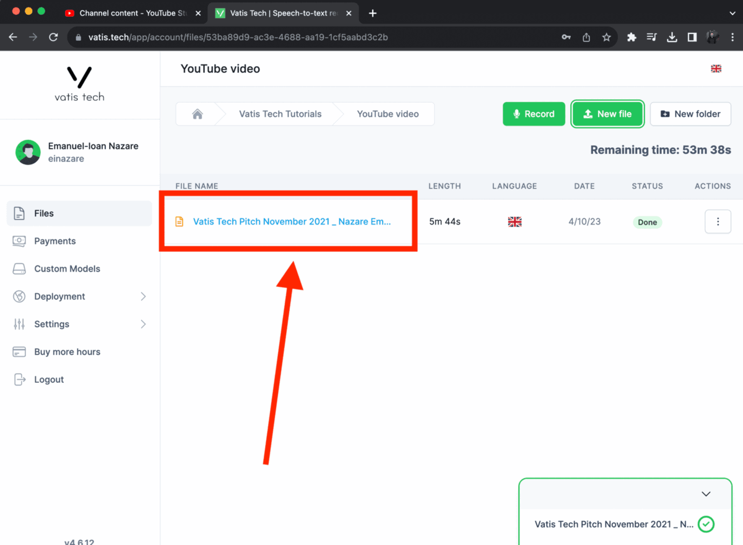The image size is (743, 545).
Task: Close the Vatis Tech browser tab
Action: [x=350, y=13]
